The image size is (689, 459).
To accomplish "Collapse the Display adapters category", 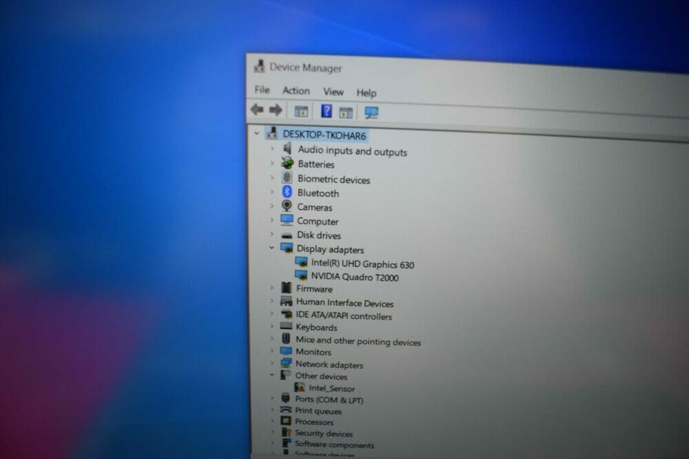I will [272, 248].
